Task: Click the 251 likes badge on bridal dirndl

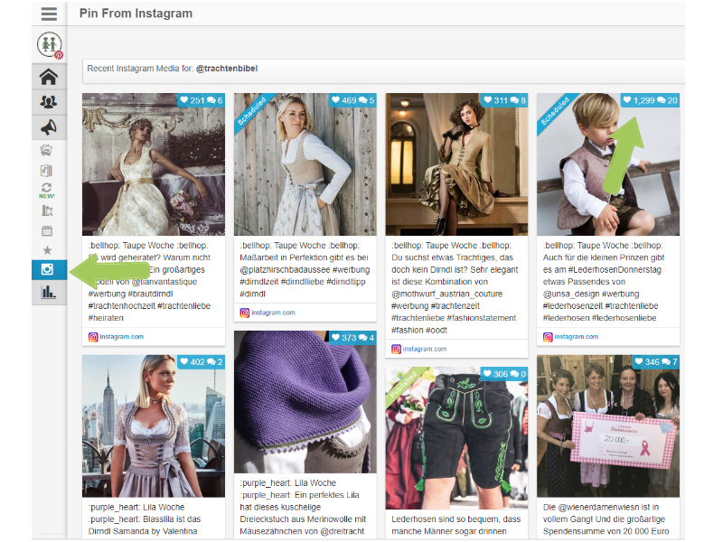Action: pos(202,100)
